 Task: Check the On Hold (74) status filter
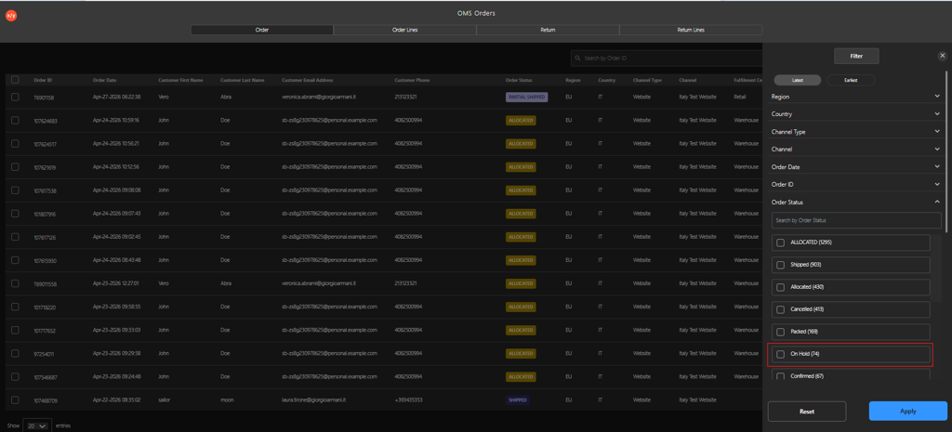coord(781,354)
